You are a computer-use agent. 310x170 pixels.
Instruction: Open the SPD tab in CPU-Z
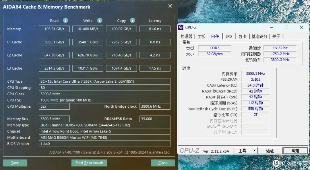click(x=228, y=36)
